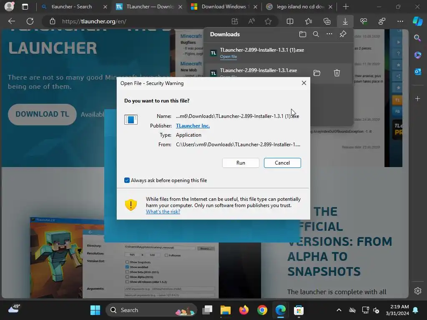Go back to previous page
This screenshot has width=427, height=320.
click(11, 21)
